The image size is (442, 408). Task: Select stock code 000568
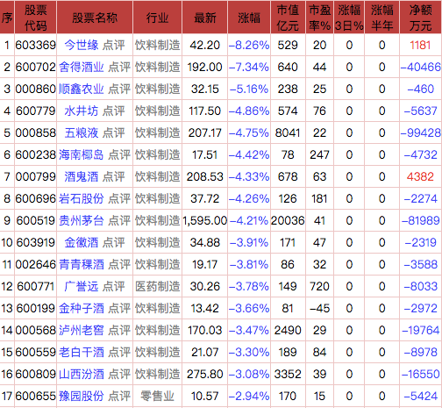(36, 330)
